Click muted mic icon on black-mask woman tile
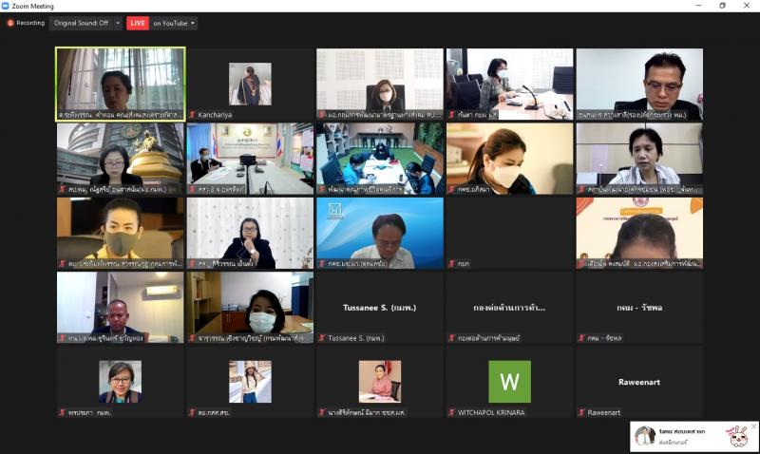Image resolution: width=760 pixels, height=454 pixels. point(62,263)
